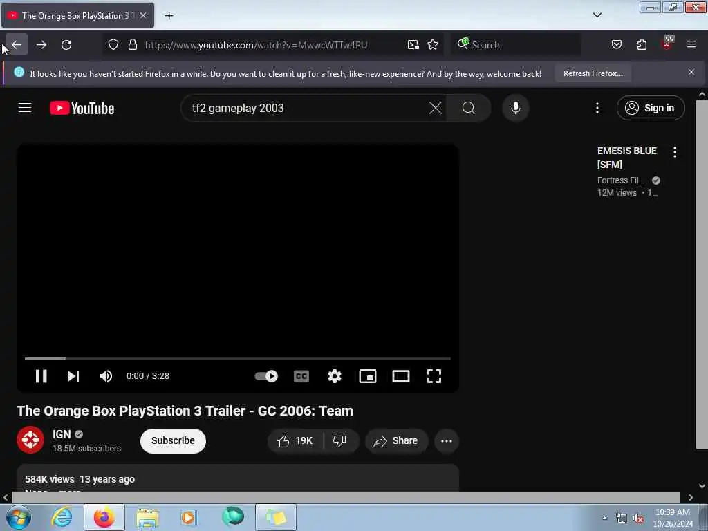Screen dimensions: 708x531
Task: Reload the page with the refresh icon
Action: tap(66, 45)
